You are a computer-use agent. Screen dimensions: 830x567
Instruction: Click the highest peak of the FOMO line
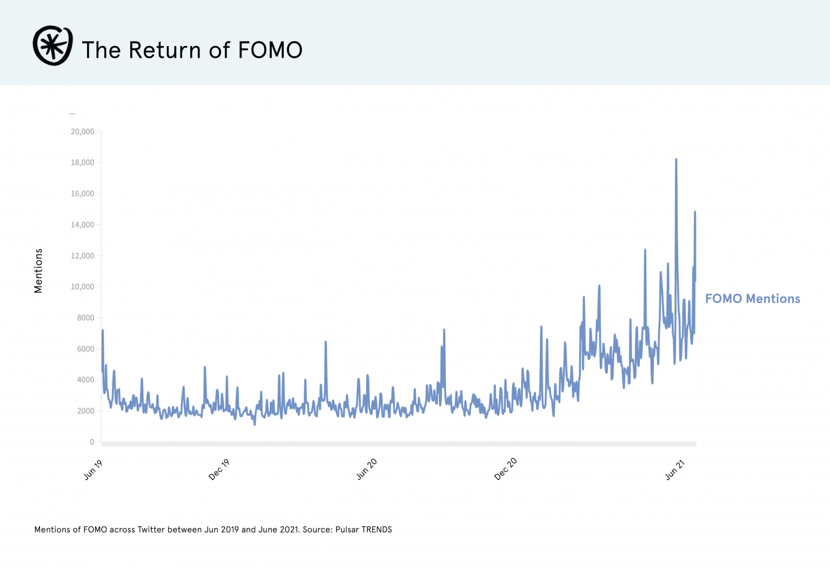pyautogui.click(x=676, y=160)
